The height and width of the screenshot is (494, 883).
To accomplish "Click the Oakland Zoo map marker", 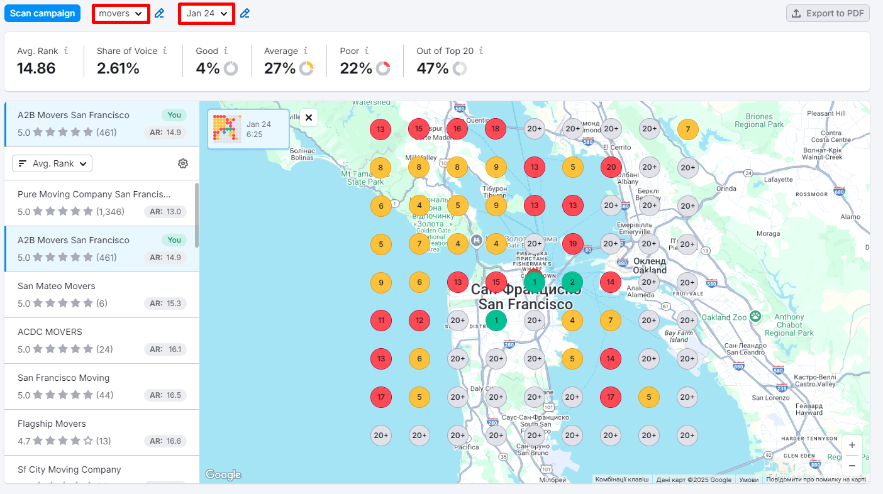I will [x=755, y=316].
